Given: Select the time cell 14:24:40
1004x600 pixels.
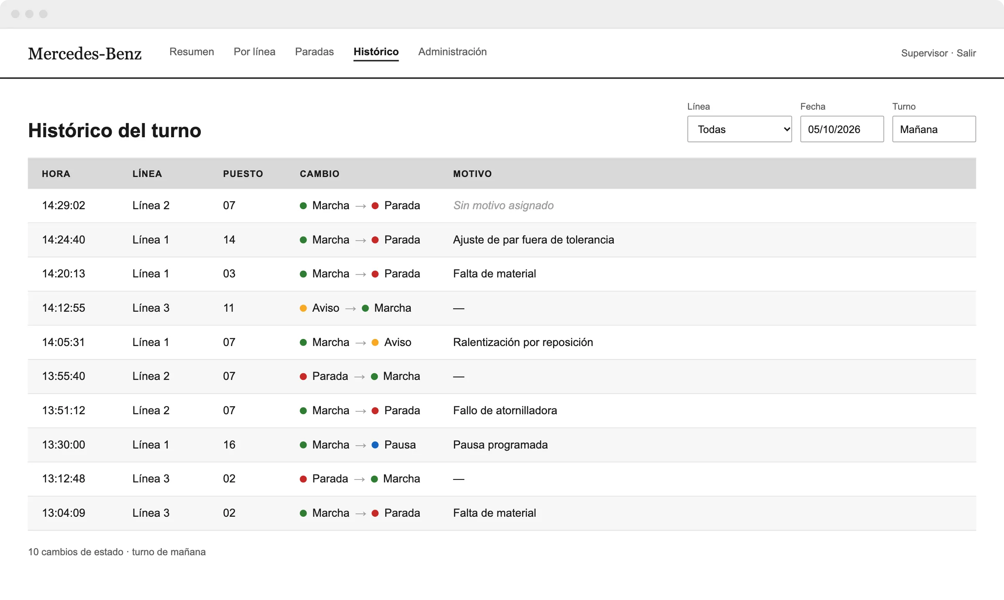Looking at the screenshot, I should click(x=64, y=240).
